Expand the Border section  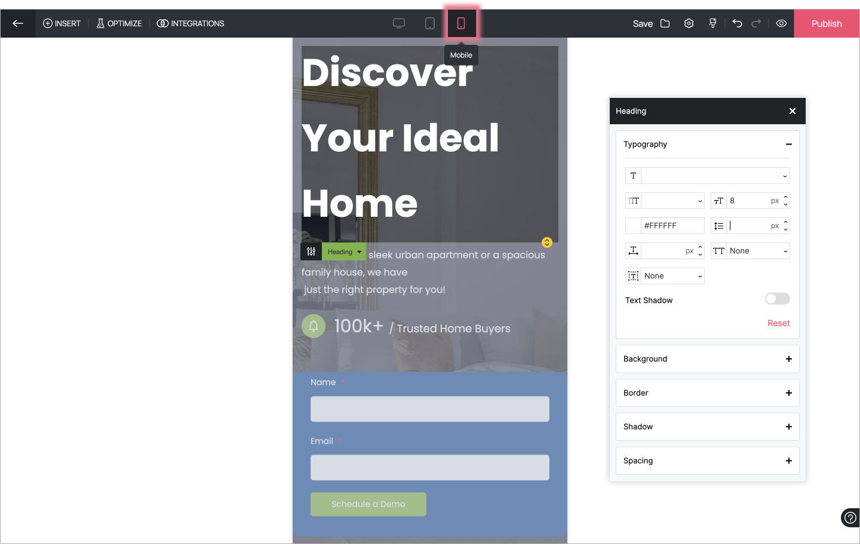click(x=708, y=393)
